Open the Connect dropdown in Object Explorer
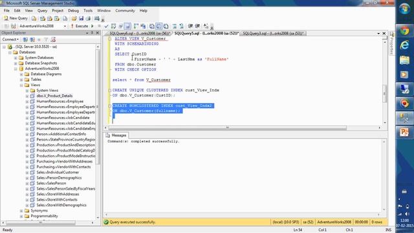414x233 pixels. (10, 39)
